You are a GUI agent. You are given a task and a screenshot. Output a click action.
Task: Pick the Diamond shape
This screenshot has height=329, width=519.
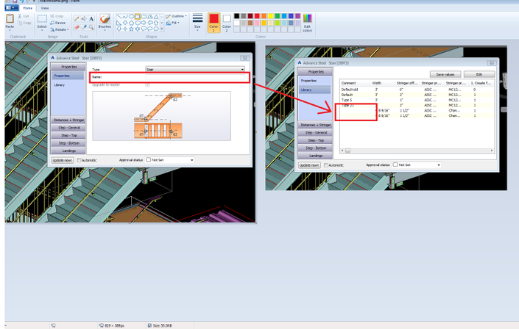(125, 23)
